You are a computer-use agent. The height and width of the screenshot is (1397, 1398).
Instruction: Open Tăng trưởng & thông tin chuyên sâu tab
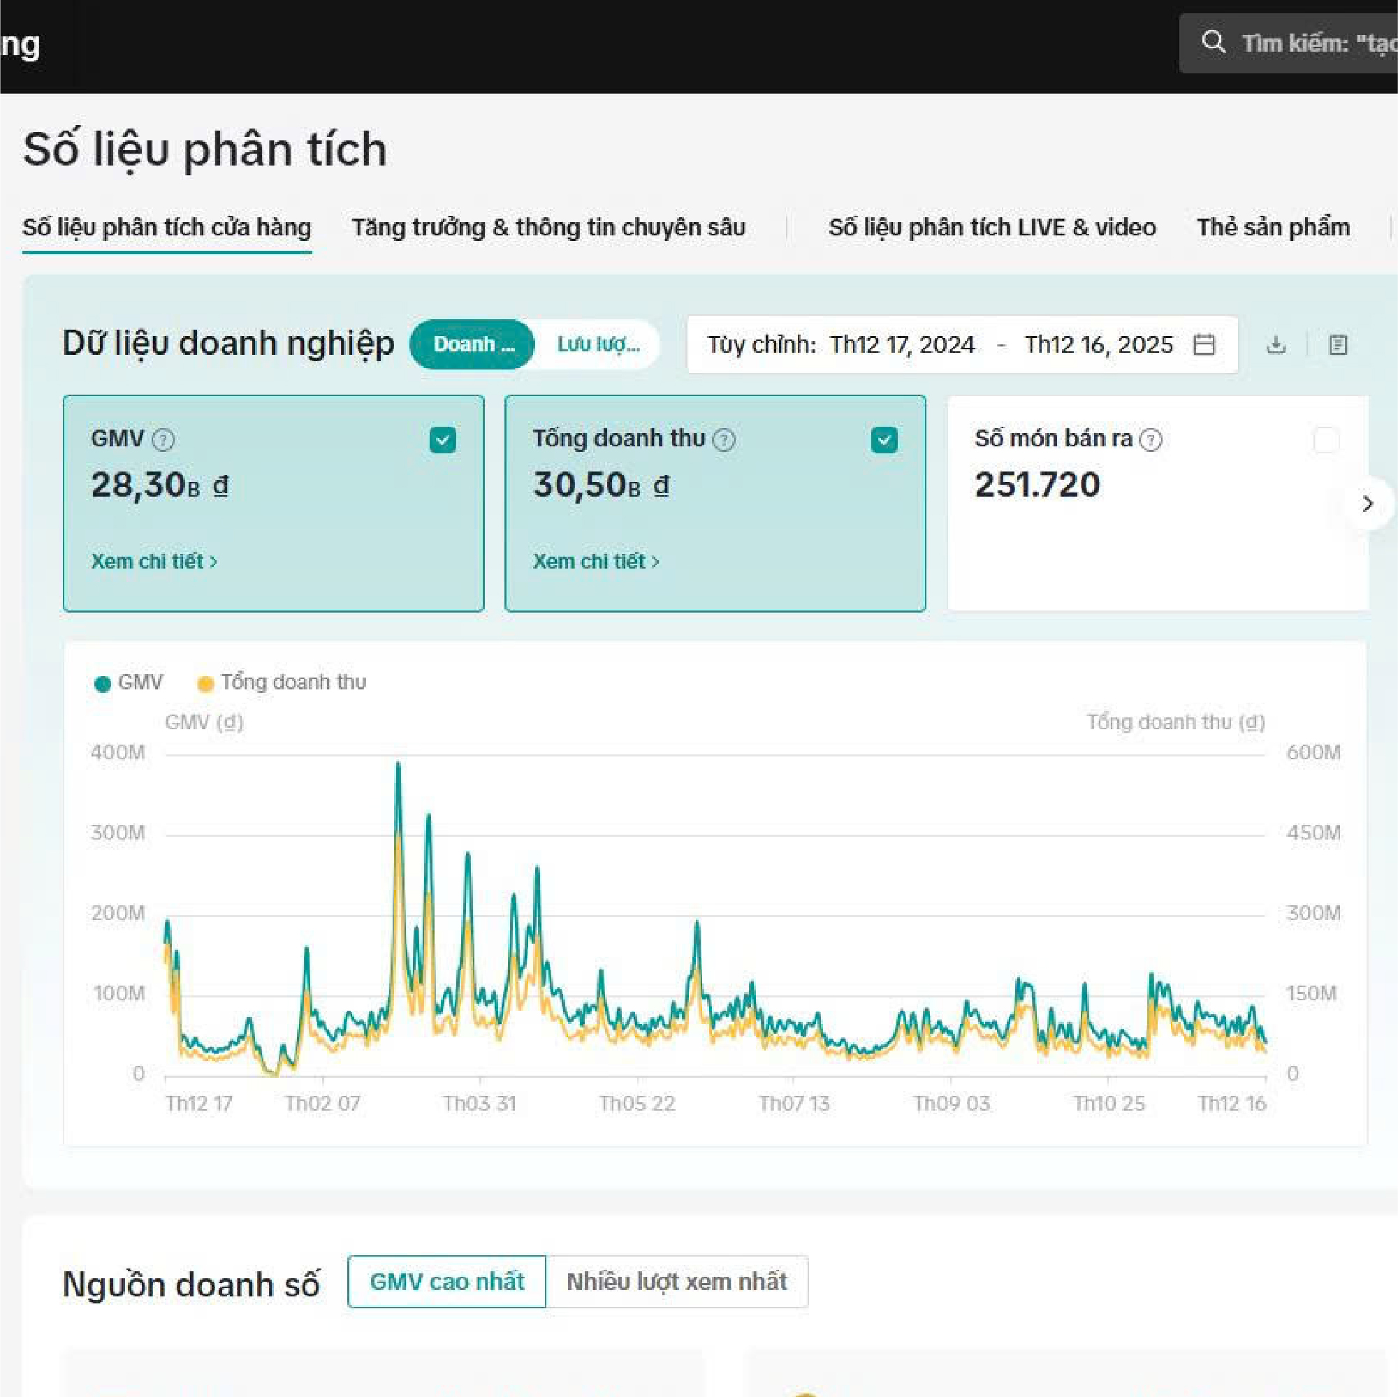pyautogui.click(x=548, y=227)
